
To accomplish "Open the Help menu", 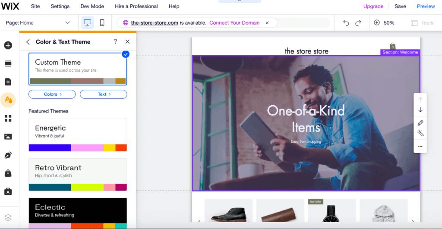I will 174,6.
